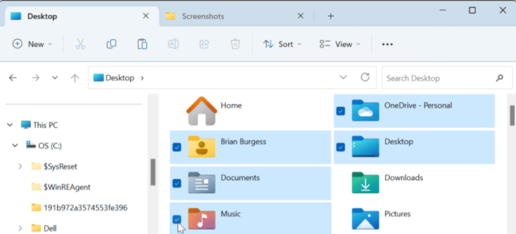Select the Desktop folder icon in the file list
Screen dimensions: 516x234
[365, 146]
